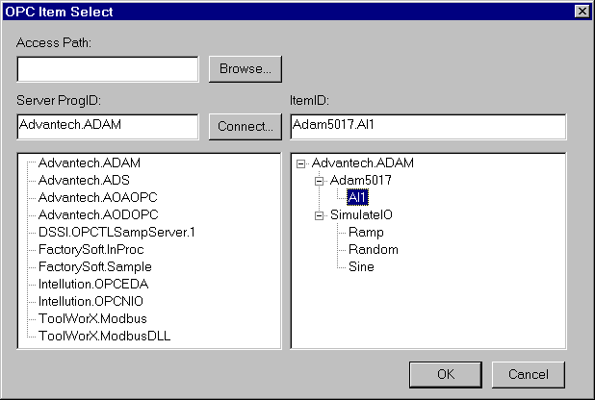595x400 pixels.
Task: Collapse the Adam5017 tree branch
Action: coord(320,181)
